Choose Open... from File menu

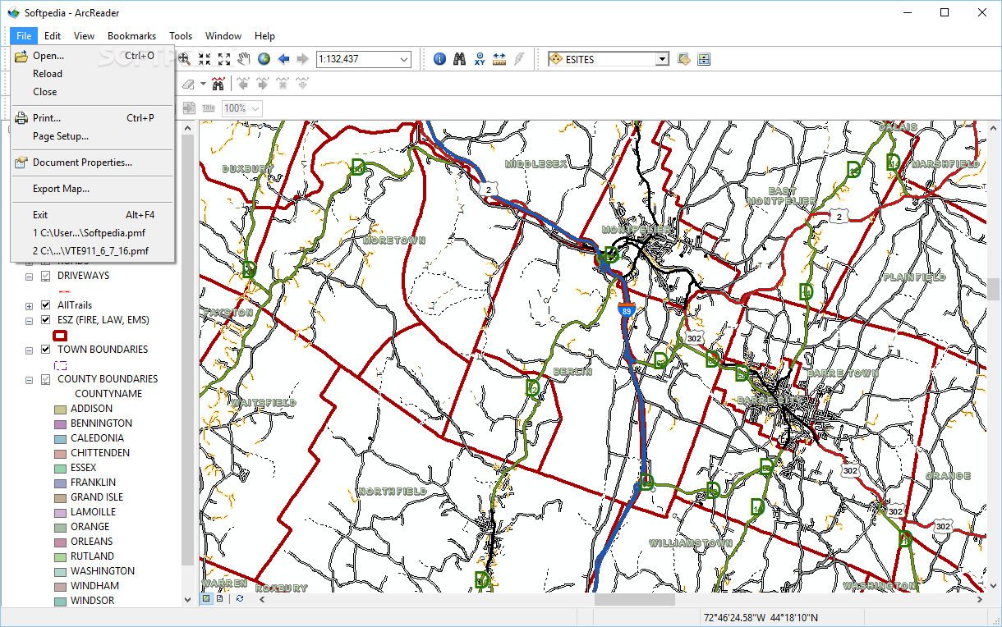pyautogui.click(x=92, y=56)
